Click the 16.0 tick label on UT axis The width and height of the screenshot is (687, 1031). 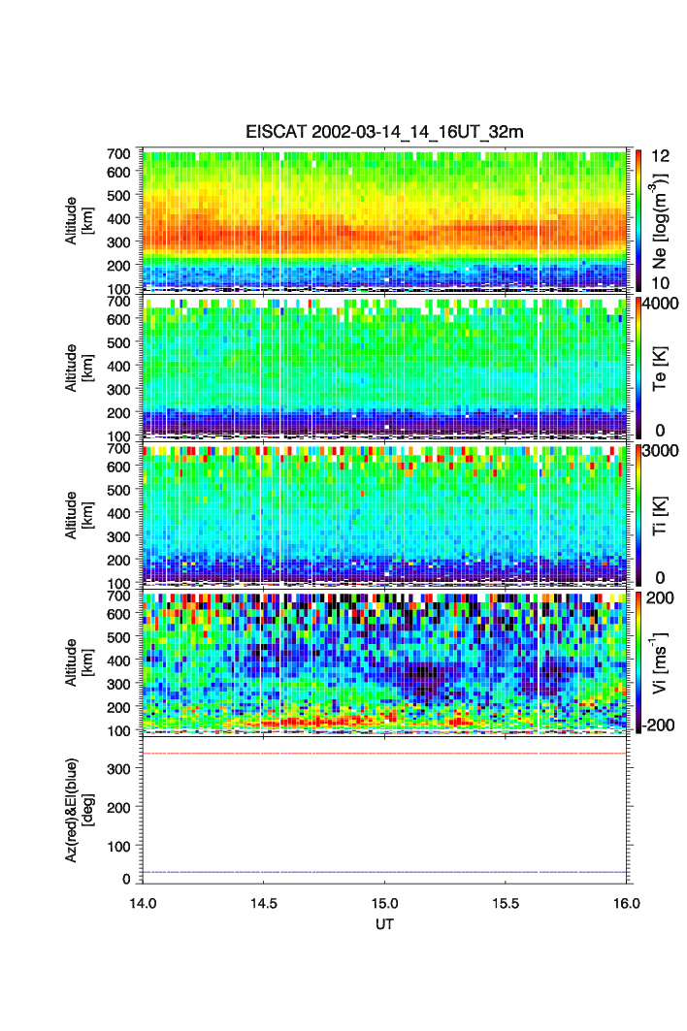coord(626,903)
